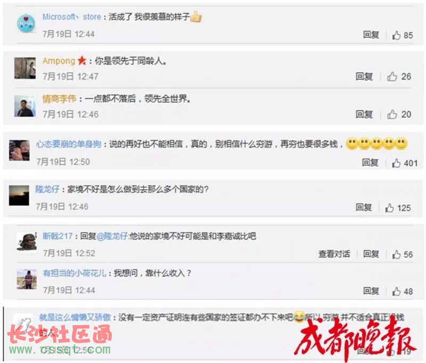Reply to 心态要崩的单身狗's comment
This screenshot has height=363, width=426.
(x=370, y=163)
